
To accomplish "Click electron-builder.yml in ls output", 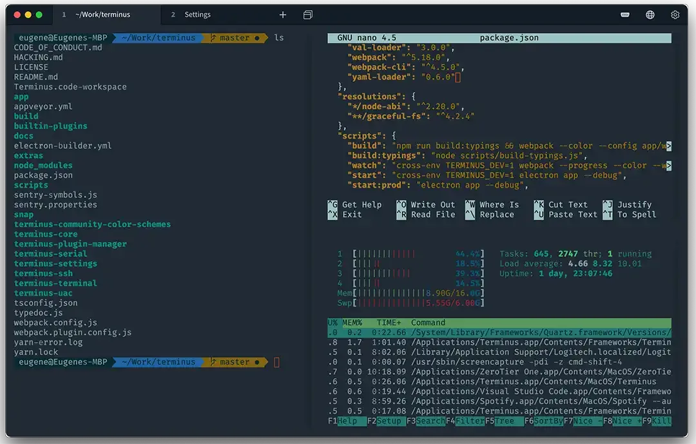I will pos(63,146).
